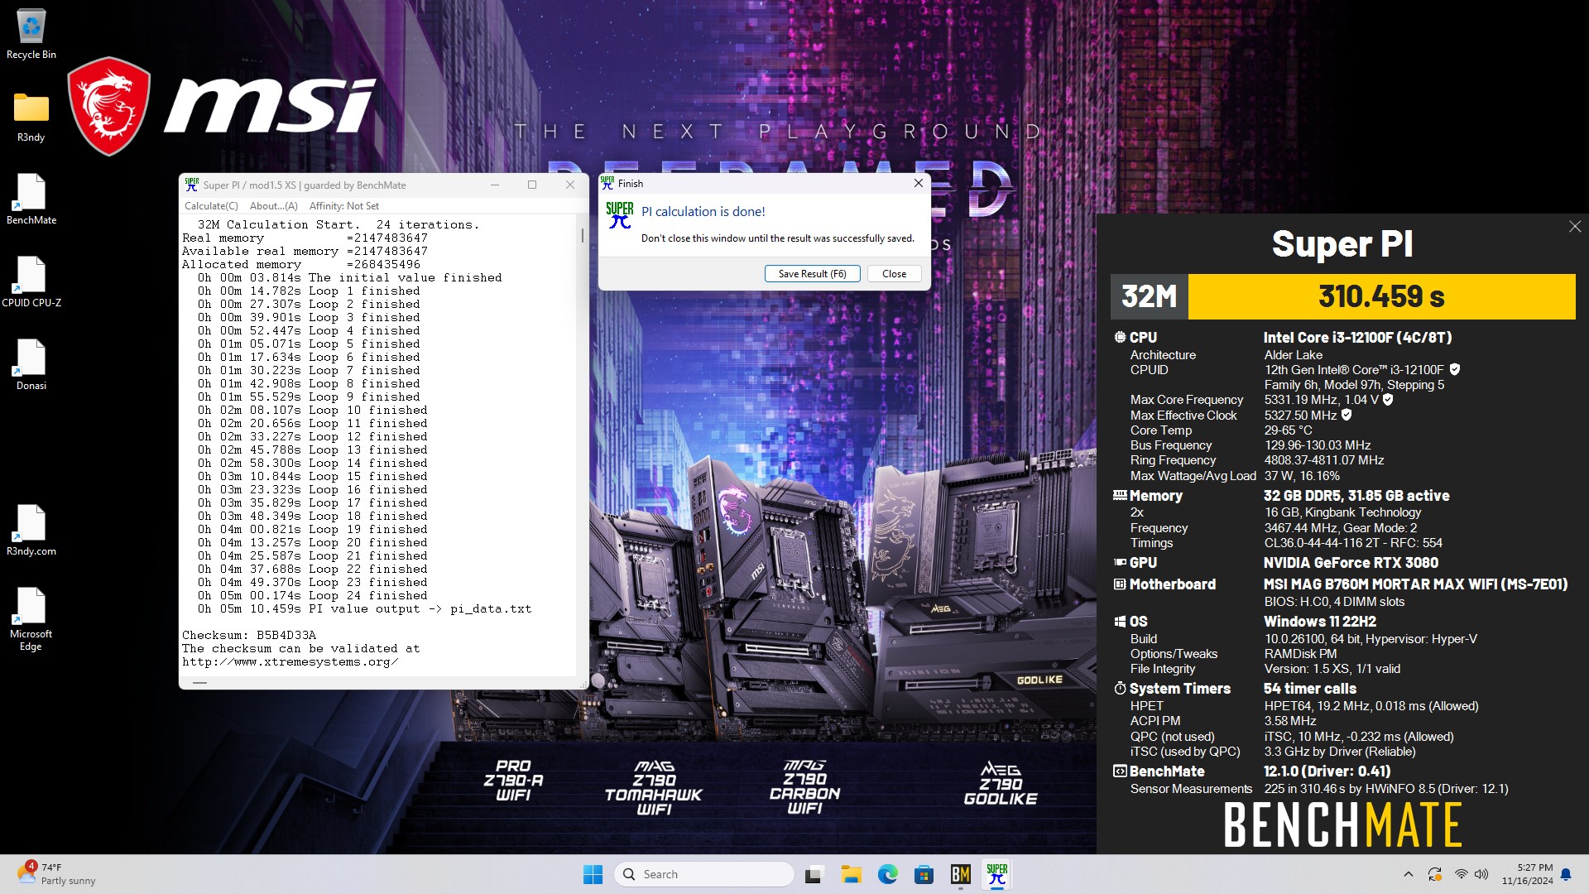Launch CPUID CPU-Z desktop shortcut

pyautogui.click(x=31, y=282)
